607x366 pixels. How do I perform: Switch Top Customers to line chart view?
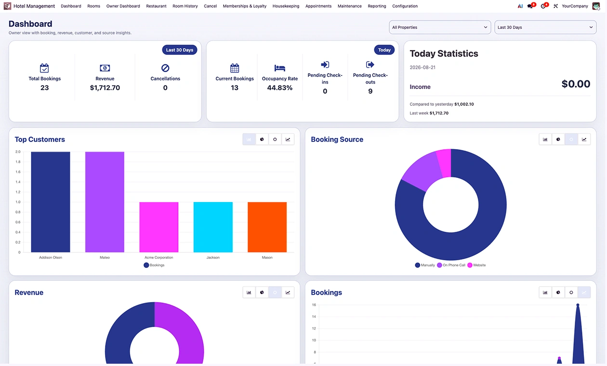pos(288,139)
